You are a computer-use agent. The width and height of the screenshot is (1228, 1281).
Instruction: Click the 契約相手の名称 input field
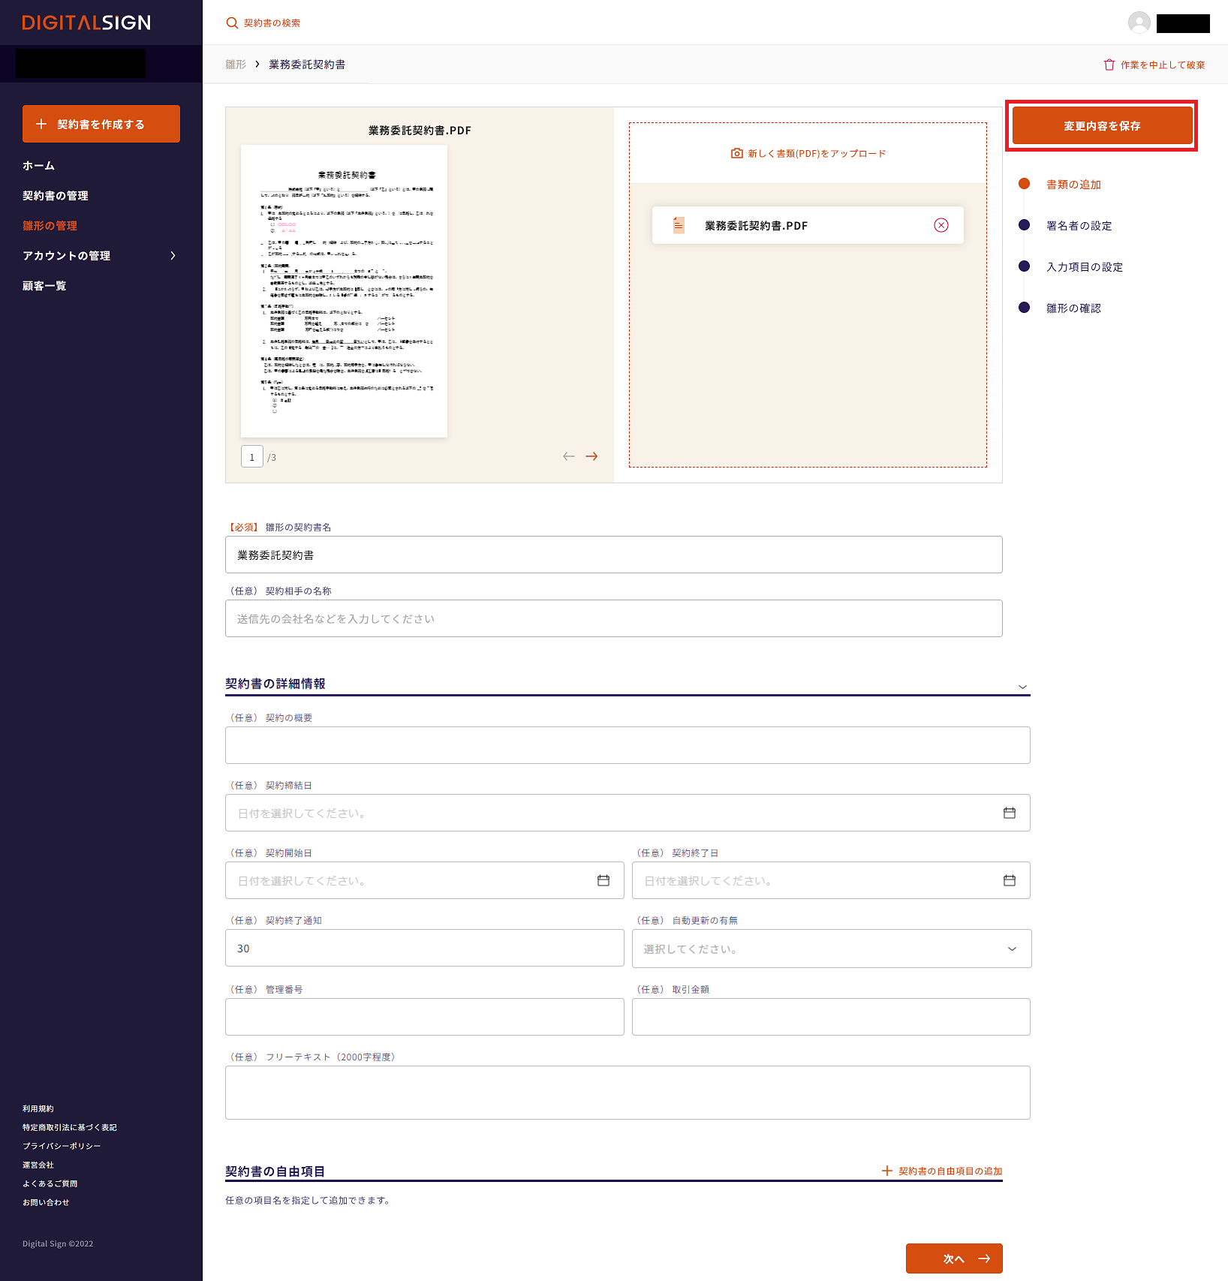(x=613, y=618)
